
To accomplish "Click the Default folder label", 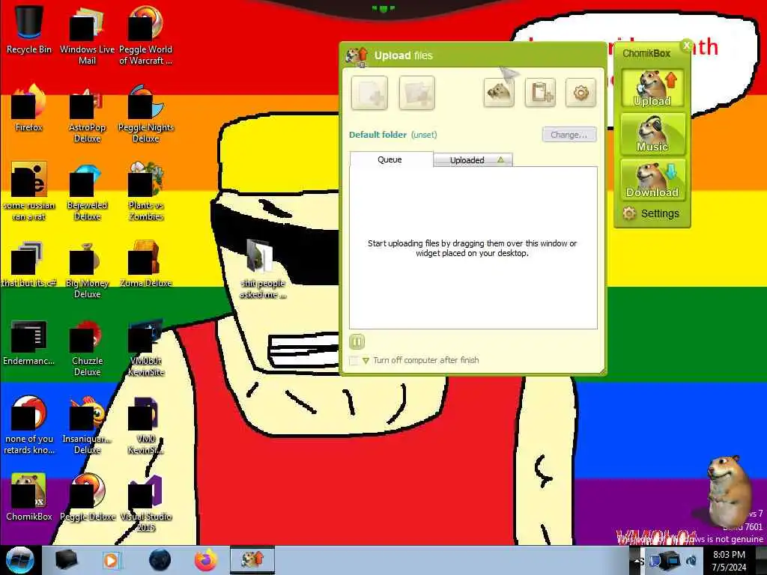I will 378,135.
